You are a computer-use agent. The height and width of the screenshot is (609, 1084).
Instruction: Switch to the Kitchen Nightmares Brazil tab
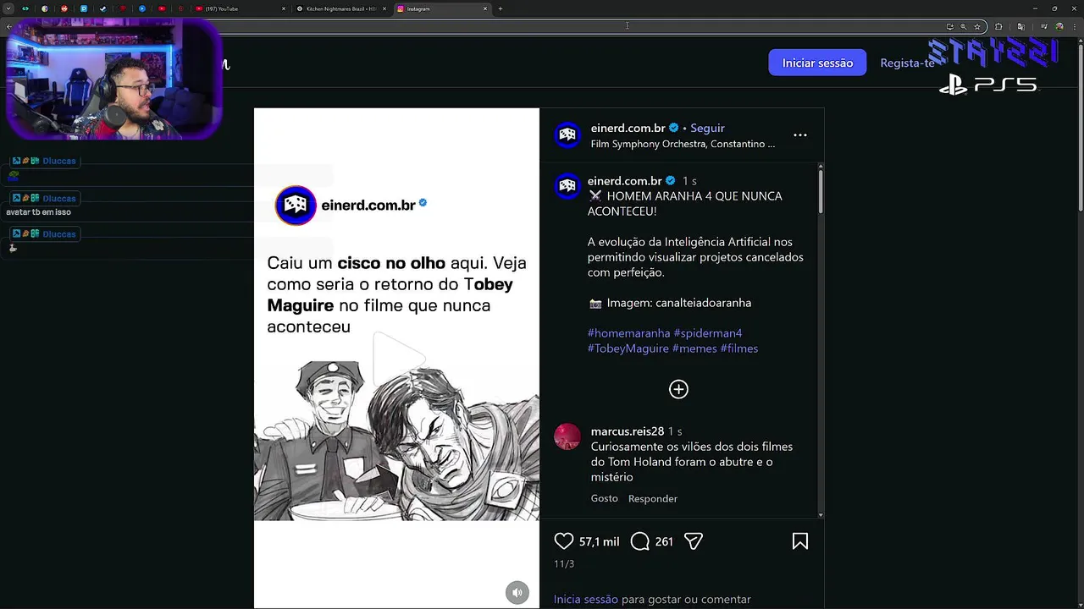point(341,8)
